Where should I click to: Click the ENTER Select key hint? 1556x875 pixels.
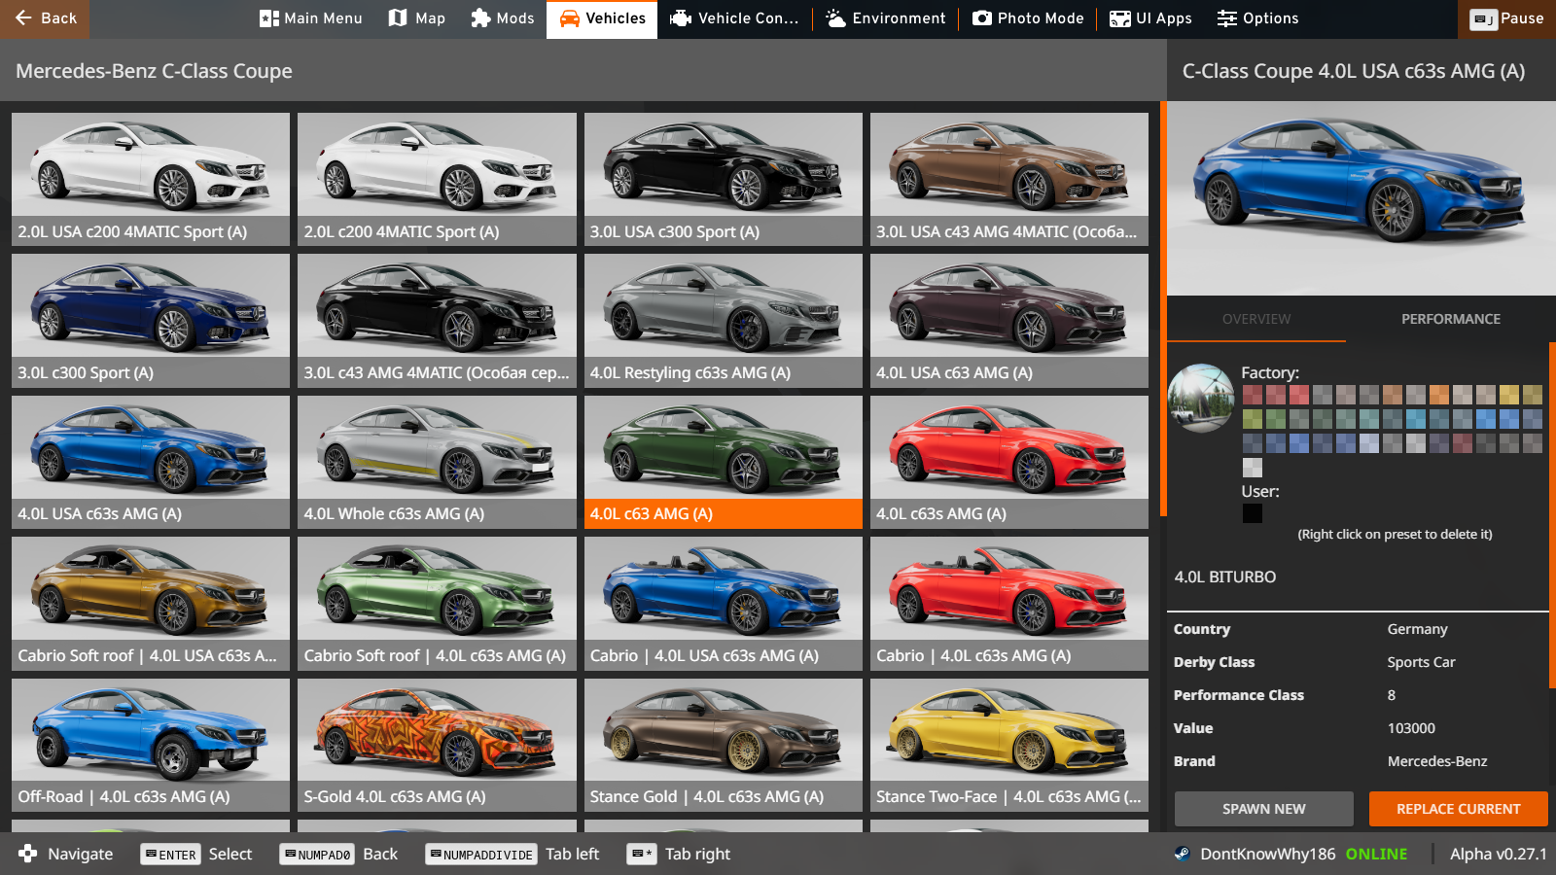[x=195, y=855]
